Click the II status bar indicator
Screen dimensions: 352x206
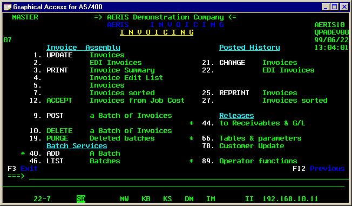click(249, 199)
